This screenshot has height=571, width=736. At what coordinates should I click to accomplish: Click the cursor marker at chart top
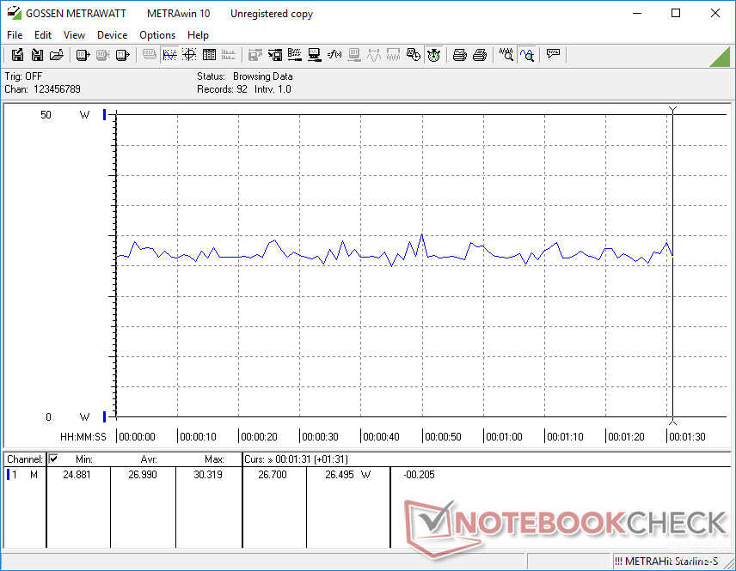(672, 109)
